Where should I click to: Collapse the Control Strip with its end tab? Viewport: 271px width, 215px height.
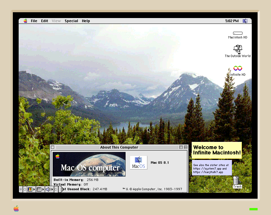[x=60, y=189]
